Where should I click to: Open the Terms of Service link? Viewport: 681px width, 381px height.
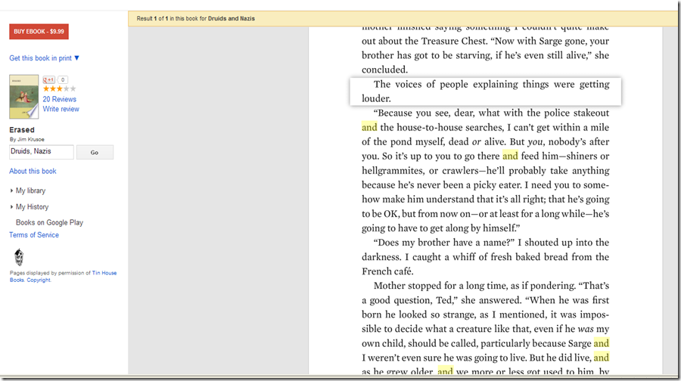pos(34,235)
